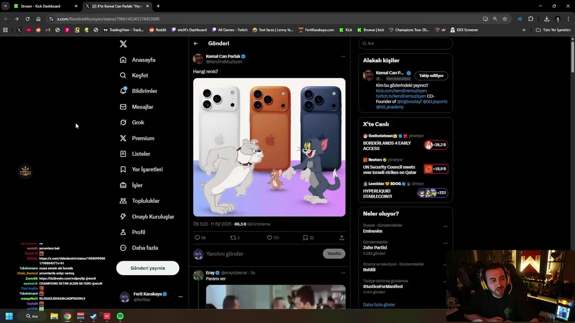Click repost icon with 3 reposts
Viewport: 575px width, 323px height.
[233, 238]
